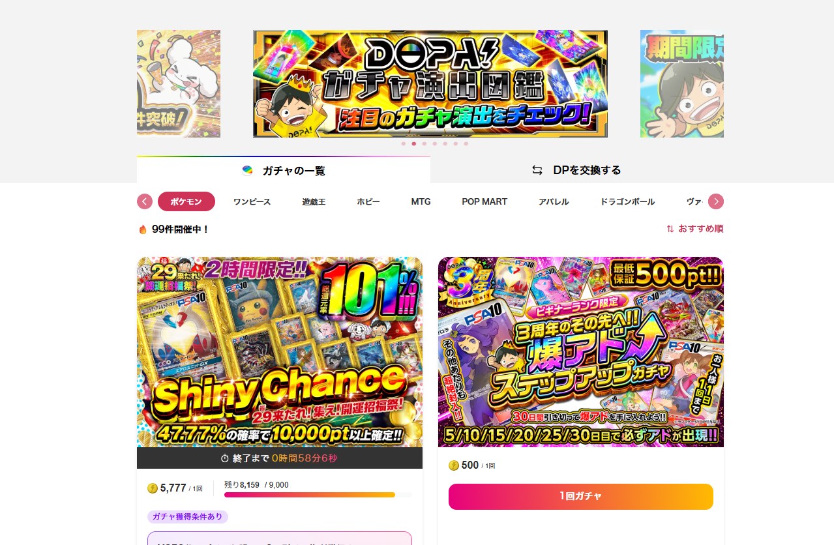834x545 pixels.
Task: Open the おすすめ順 sort dropdown
Action: (694, 229)
